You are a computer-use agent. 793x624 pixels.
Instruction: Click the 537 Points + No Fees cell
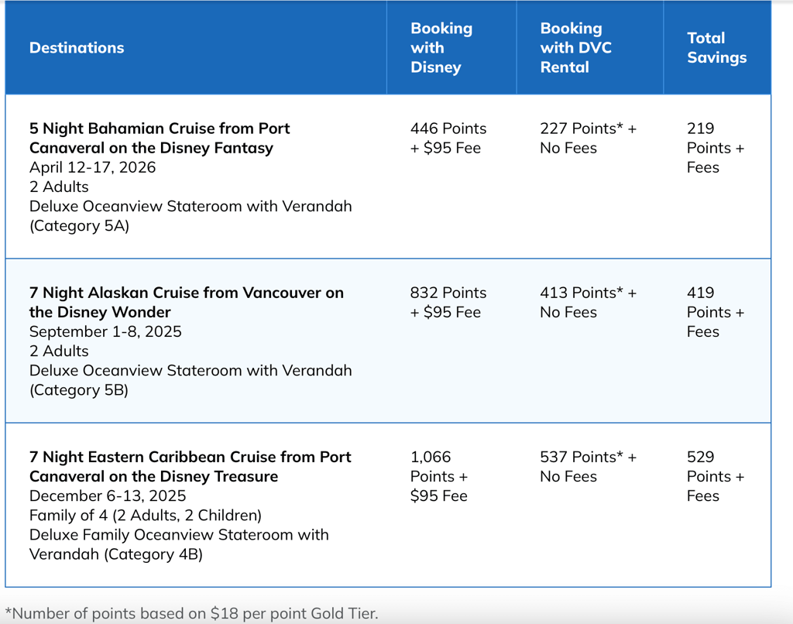coord(588,467)
